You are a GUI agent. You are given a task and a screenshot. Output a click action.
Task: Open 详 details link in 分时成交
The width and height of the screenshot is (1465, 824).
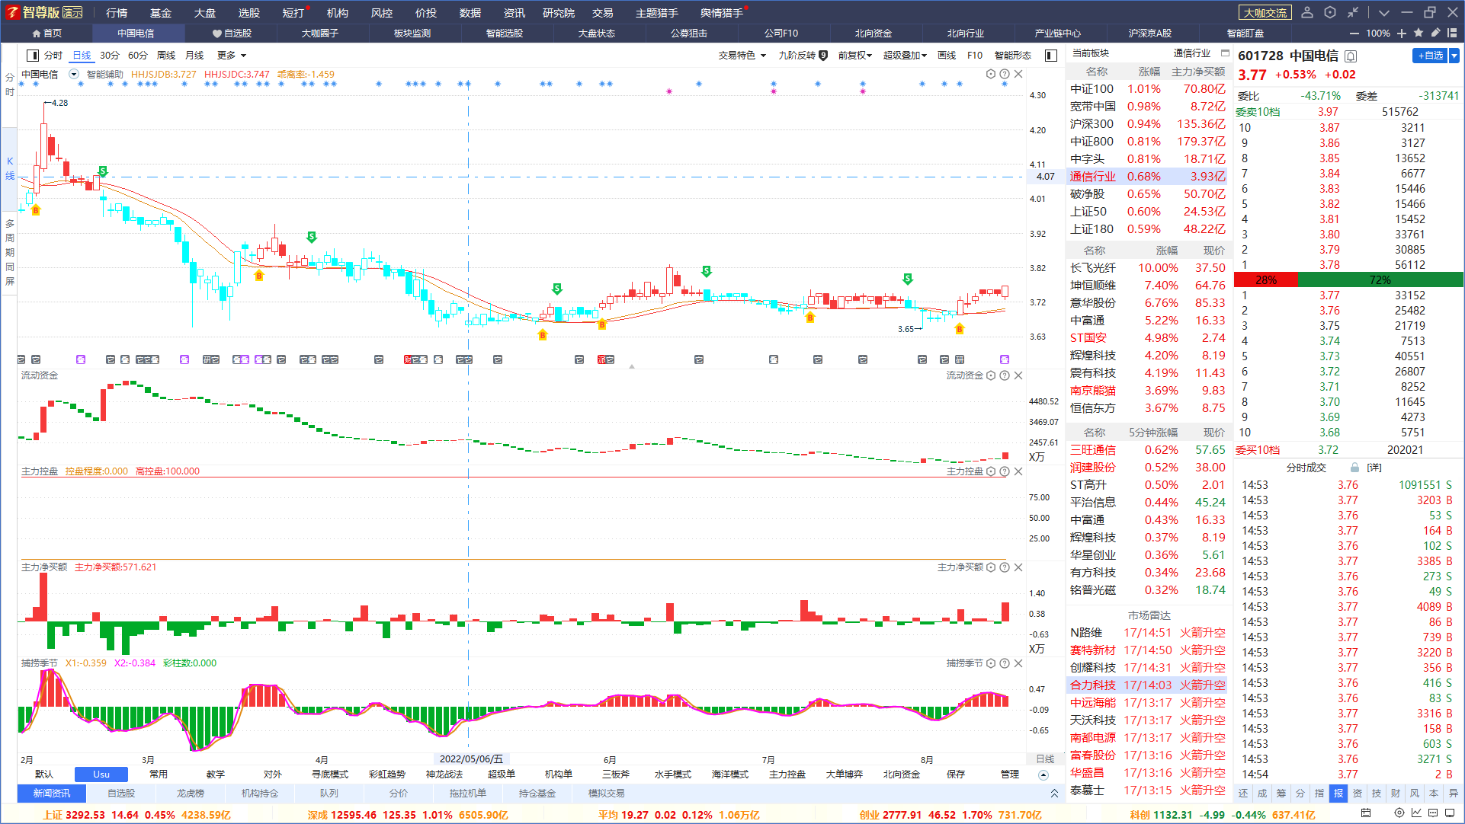[1374, 468]
